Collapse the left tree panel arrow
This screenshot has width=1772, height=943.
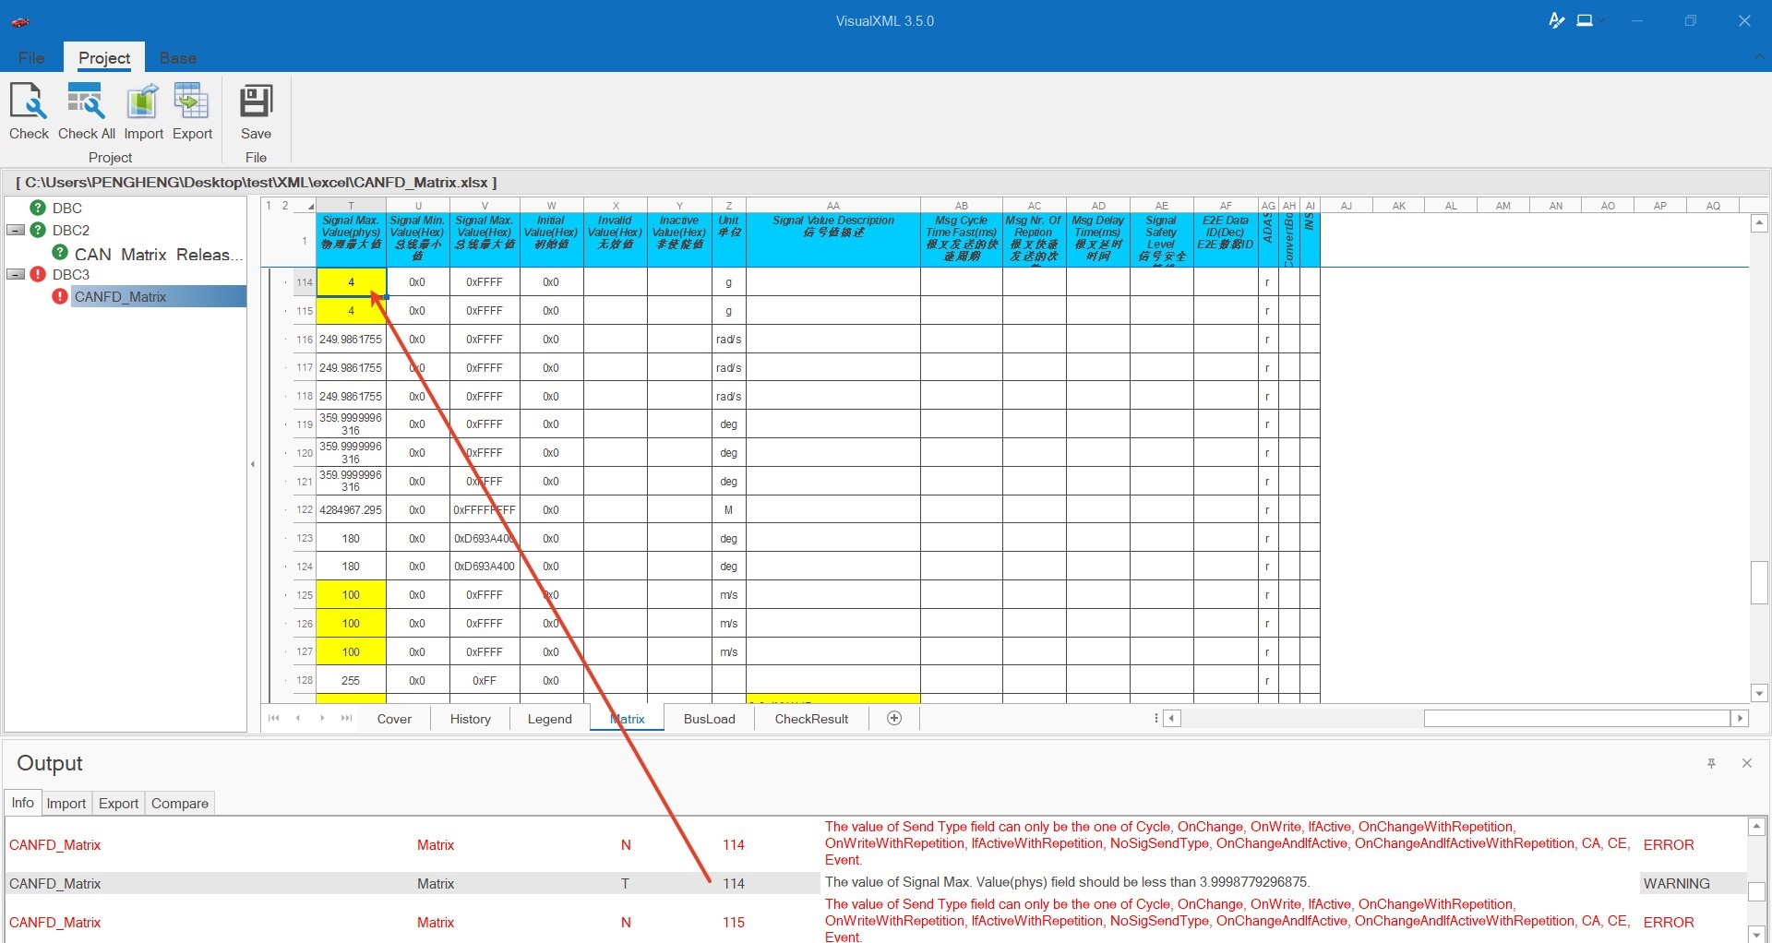(x=253, y=464)
